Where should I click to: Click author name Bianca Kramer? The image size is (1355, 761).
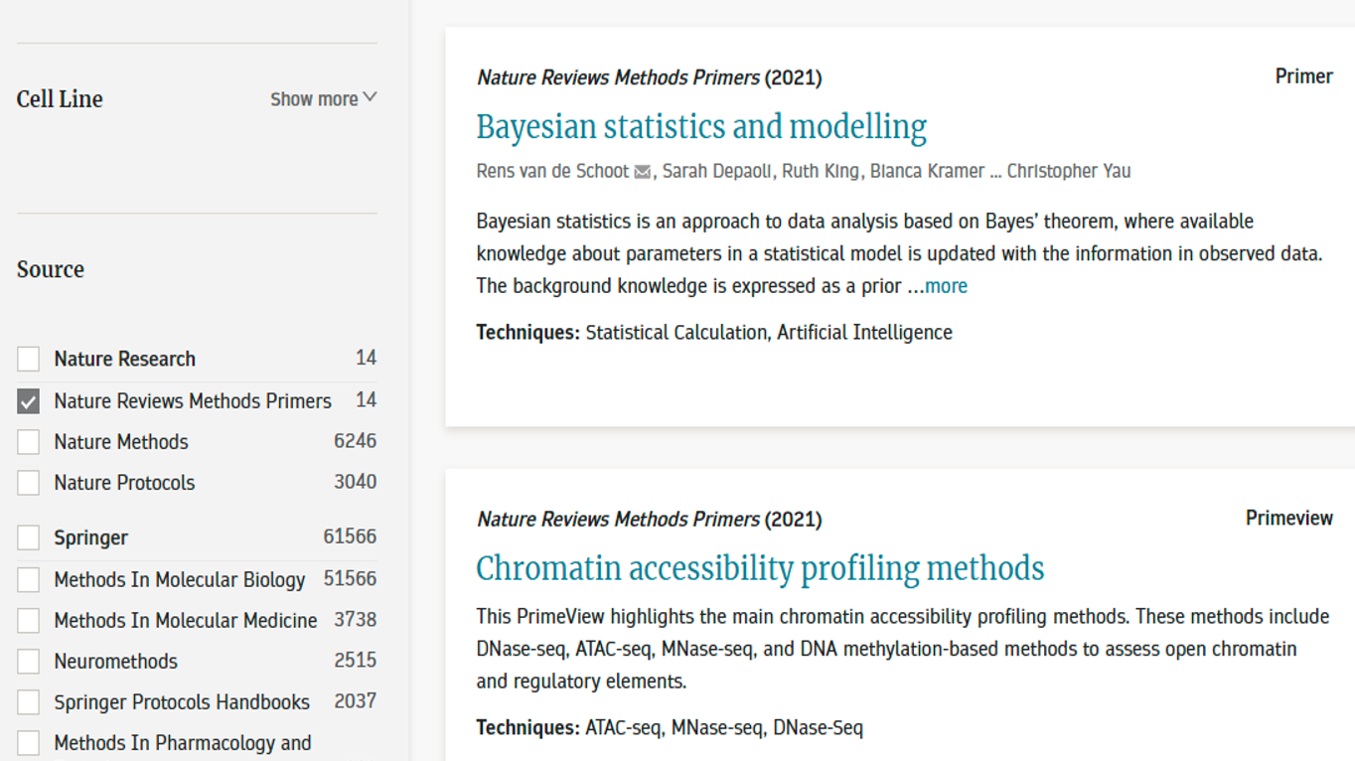click(x=927, y=171)
